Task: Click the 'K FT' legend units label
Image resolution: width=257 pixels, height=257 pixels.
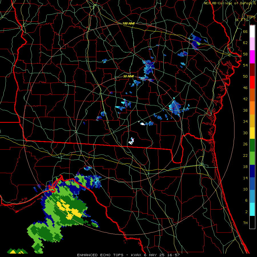Action: [242, 20]
